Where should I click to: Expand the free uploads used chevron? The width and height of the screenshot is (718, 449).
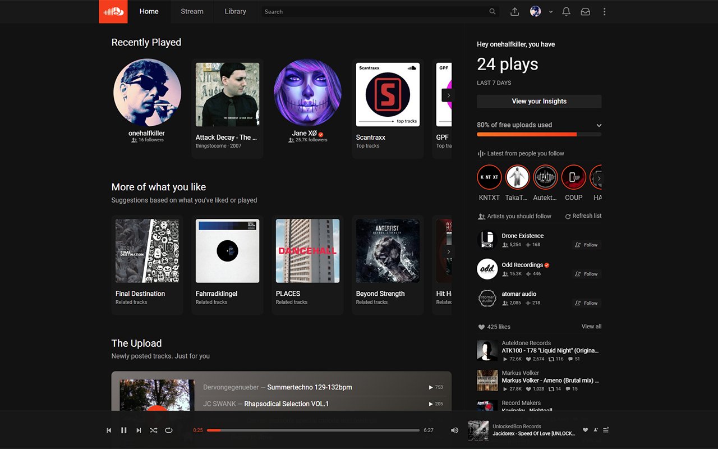(x=599, y=125)
